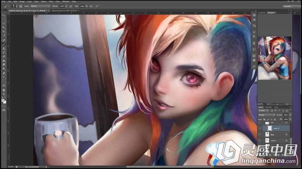Click Navigator zoom in button
Image resolution: width=302 pixels, height=169 pixels.
pos(287,104)
